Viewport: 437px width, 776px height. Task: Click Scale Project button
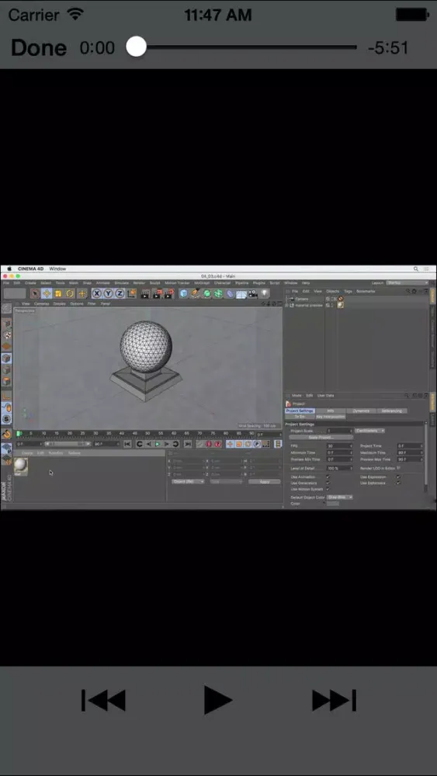(321, 438)
